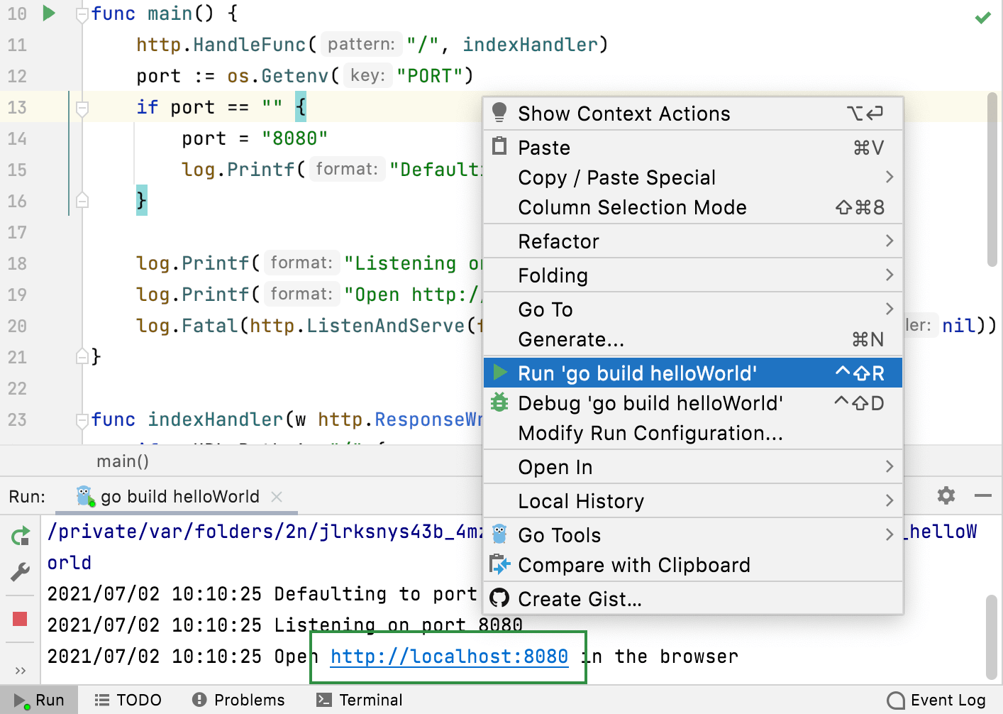Click the gopher icon on the run tab
The width and height of the screenshot is (1003, 714).
(x=84, y=496)
